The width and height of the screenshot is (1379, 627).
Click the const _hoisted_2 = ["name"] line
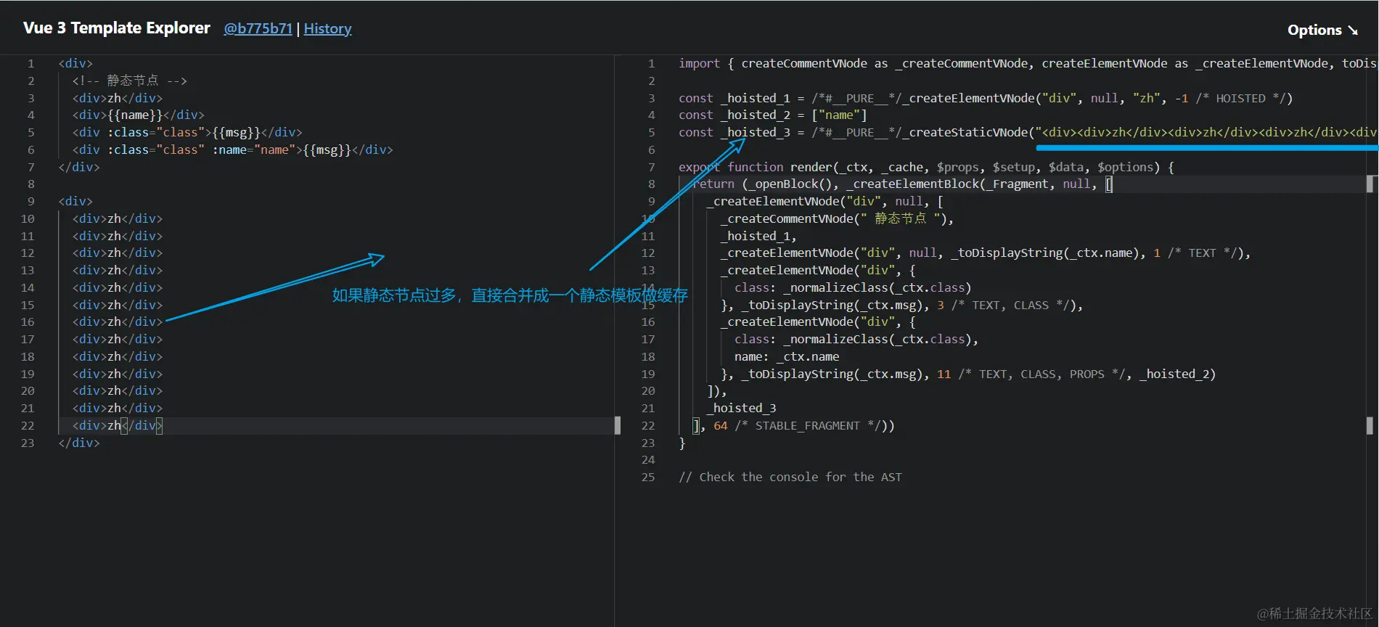tap(772, 115)
